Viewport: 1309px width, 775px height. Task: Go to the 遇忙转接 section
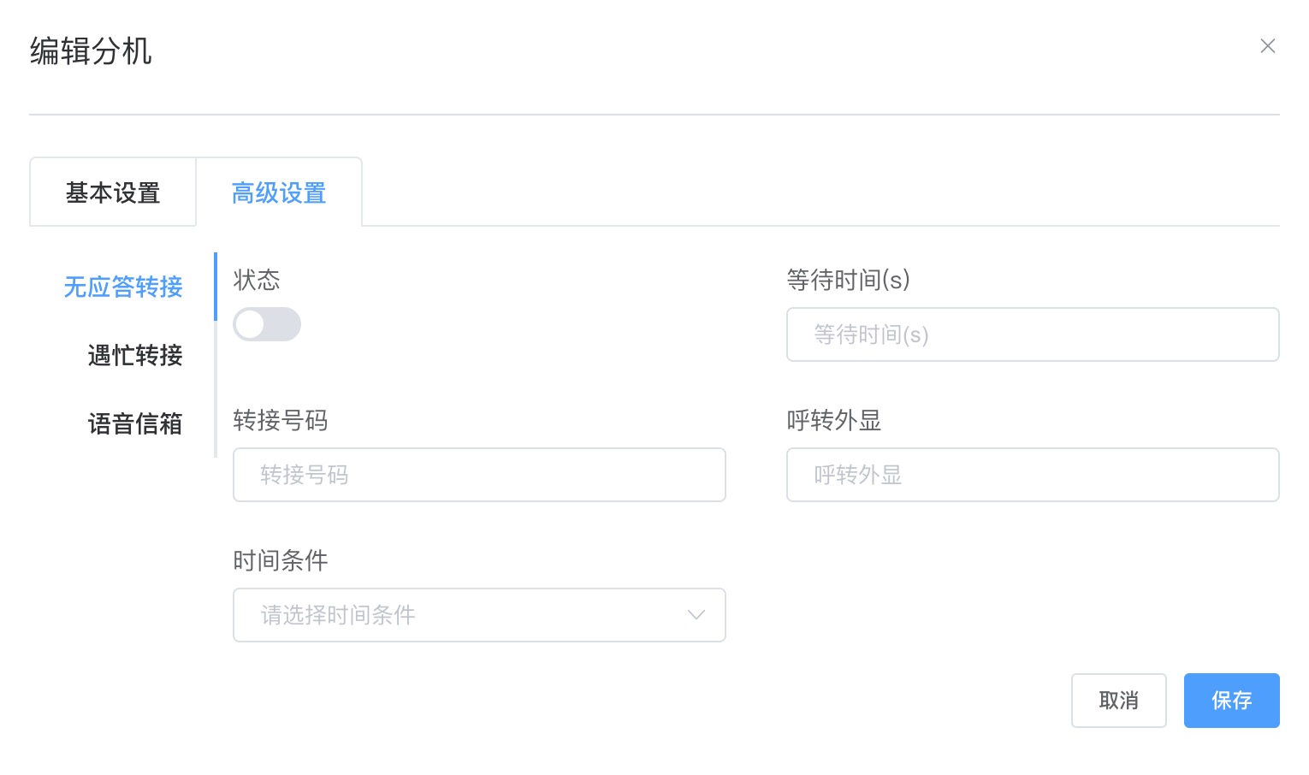(x=135, y=355)
